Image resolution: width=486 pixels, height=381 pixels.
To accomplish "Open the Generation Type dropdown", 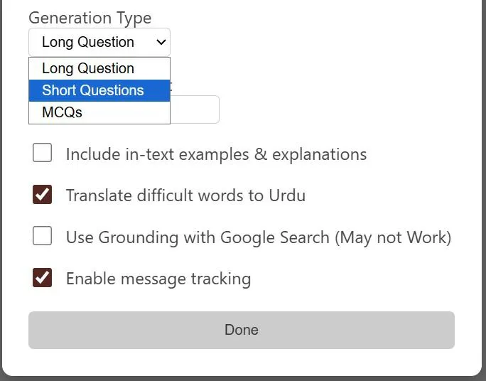I will [99, 42].
